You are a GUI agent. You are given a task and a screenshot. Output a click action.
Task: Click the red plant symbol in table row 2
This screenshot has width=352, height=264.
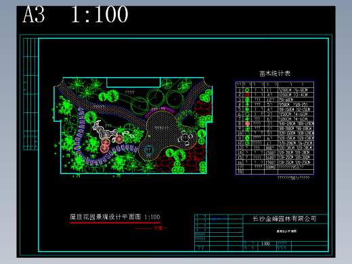247,95
